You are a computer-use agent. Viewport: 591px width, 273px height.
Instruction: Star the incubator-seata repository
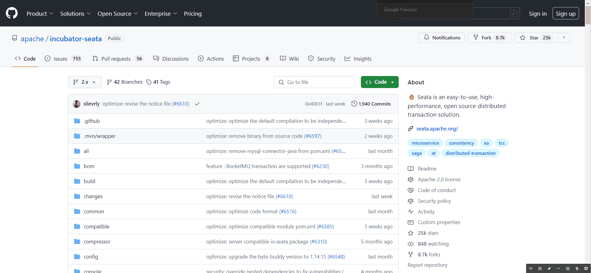tap(536, 38)
